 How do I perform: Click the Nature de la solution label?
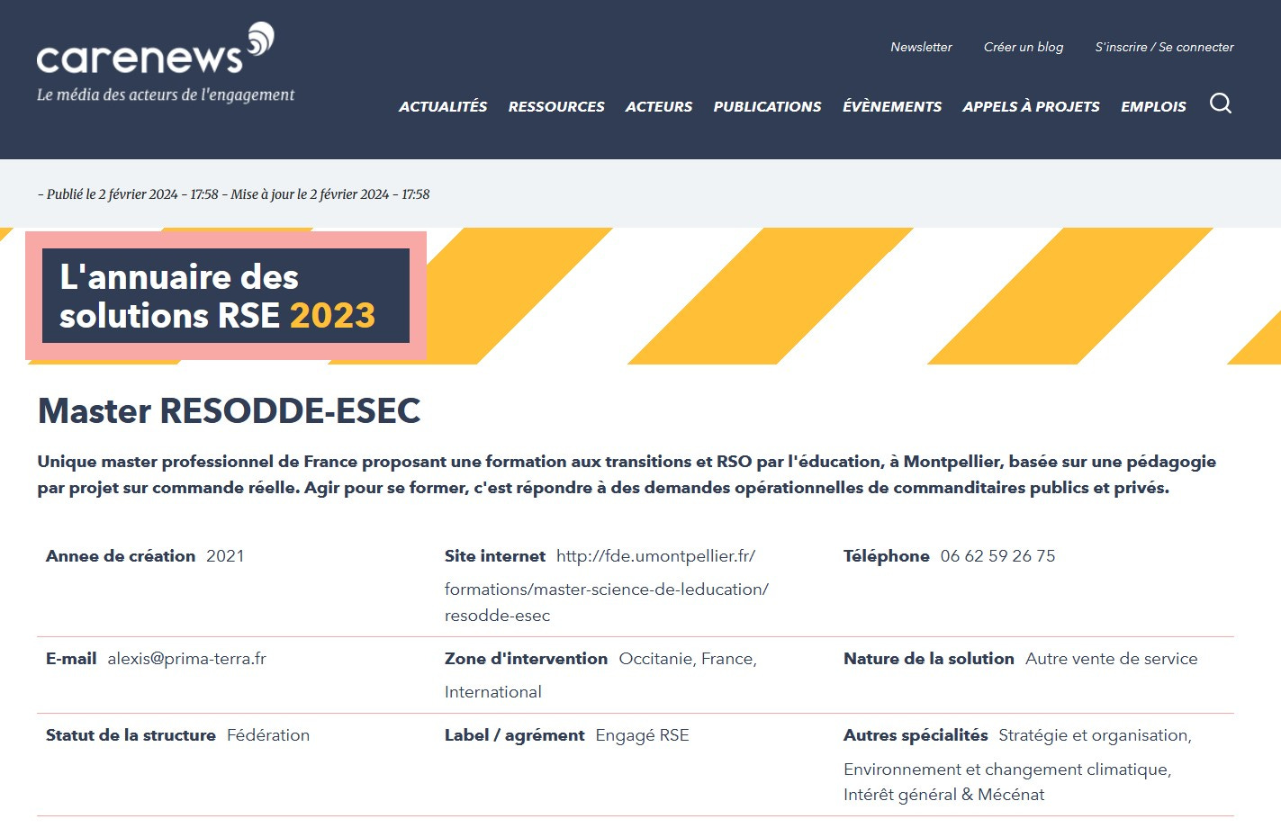pyautogui.click(x=929, y=659)
